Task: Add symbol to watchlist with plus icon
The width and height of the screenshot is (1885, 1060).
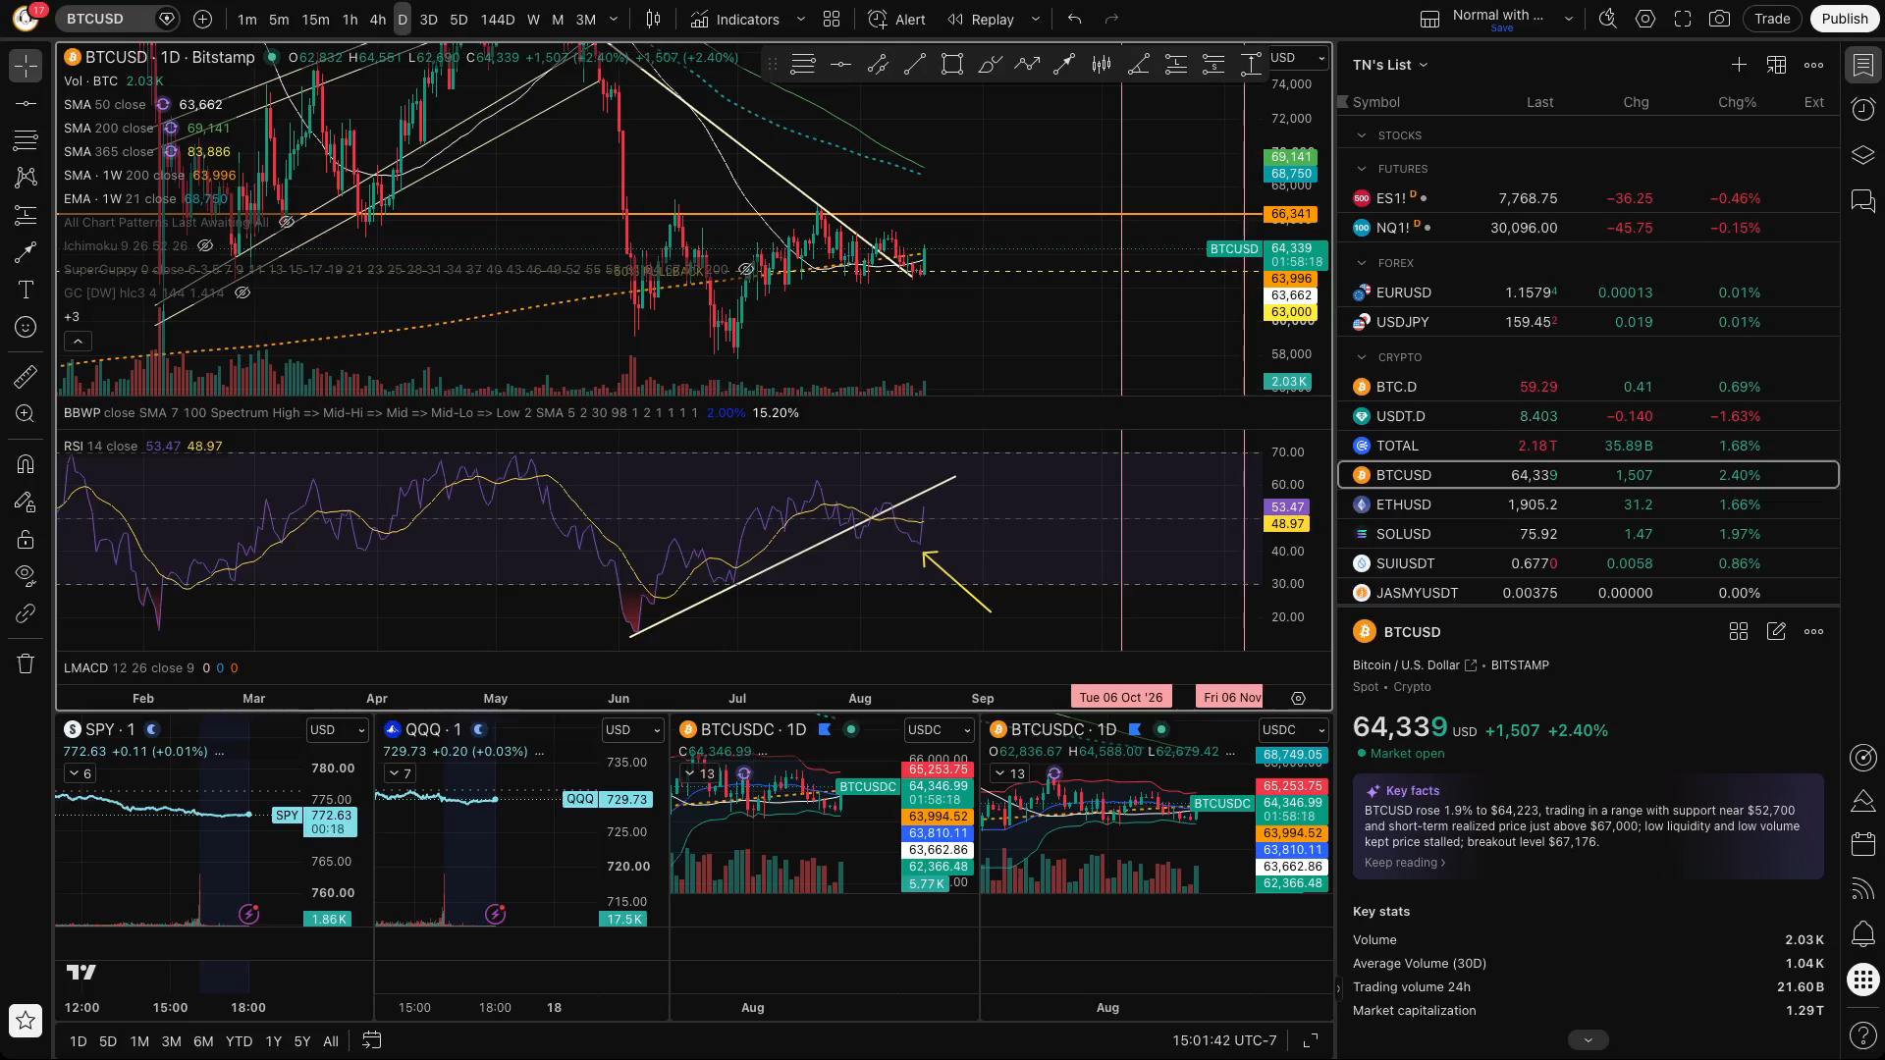Action: 1739,65
